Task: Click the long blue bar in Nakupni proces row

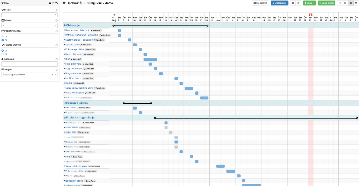Action: (251, 185)
